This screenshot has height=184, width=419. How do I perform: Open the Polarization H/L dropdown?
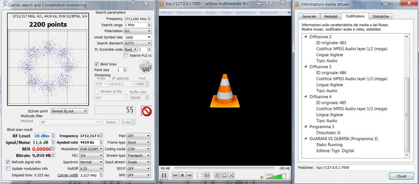[137, 31]
